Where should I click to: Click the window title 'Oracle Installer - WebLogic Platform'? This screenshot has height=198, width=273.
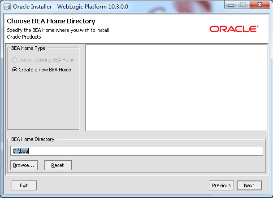point(70,7)
